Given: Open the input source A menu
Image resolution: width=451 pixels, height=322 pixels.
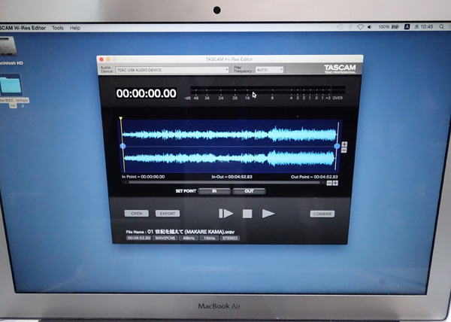Looking at the screenshot, I should point(407,27).
